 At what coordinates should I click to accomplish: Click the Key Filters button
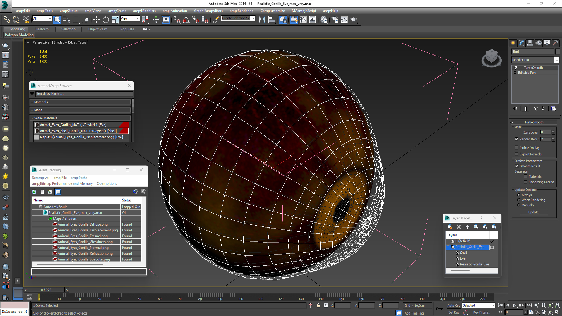point(482,312)
